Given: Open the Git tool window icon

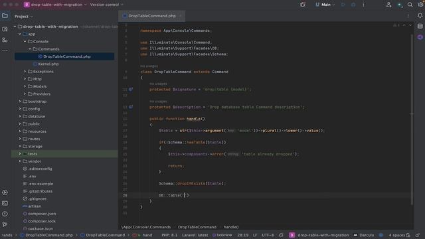Looking at the screenshot, I should tap(5, 224).
